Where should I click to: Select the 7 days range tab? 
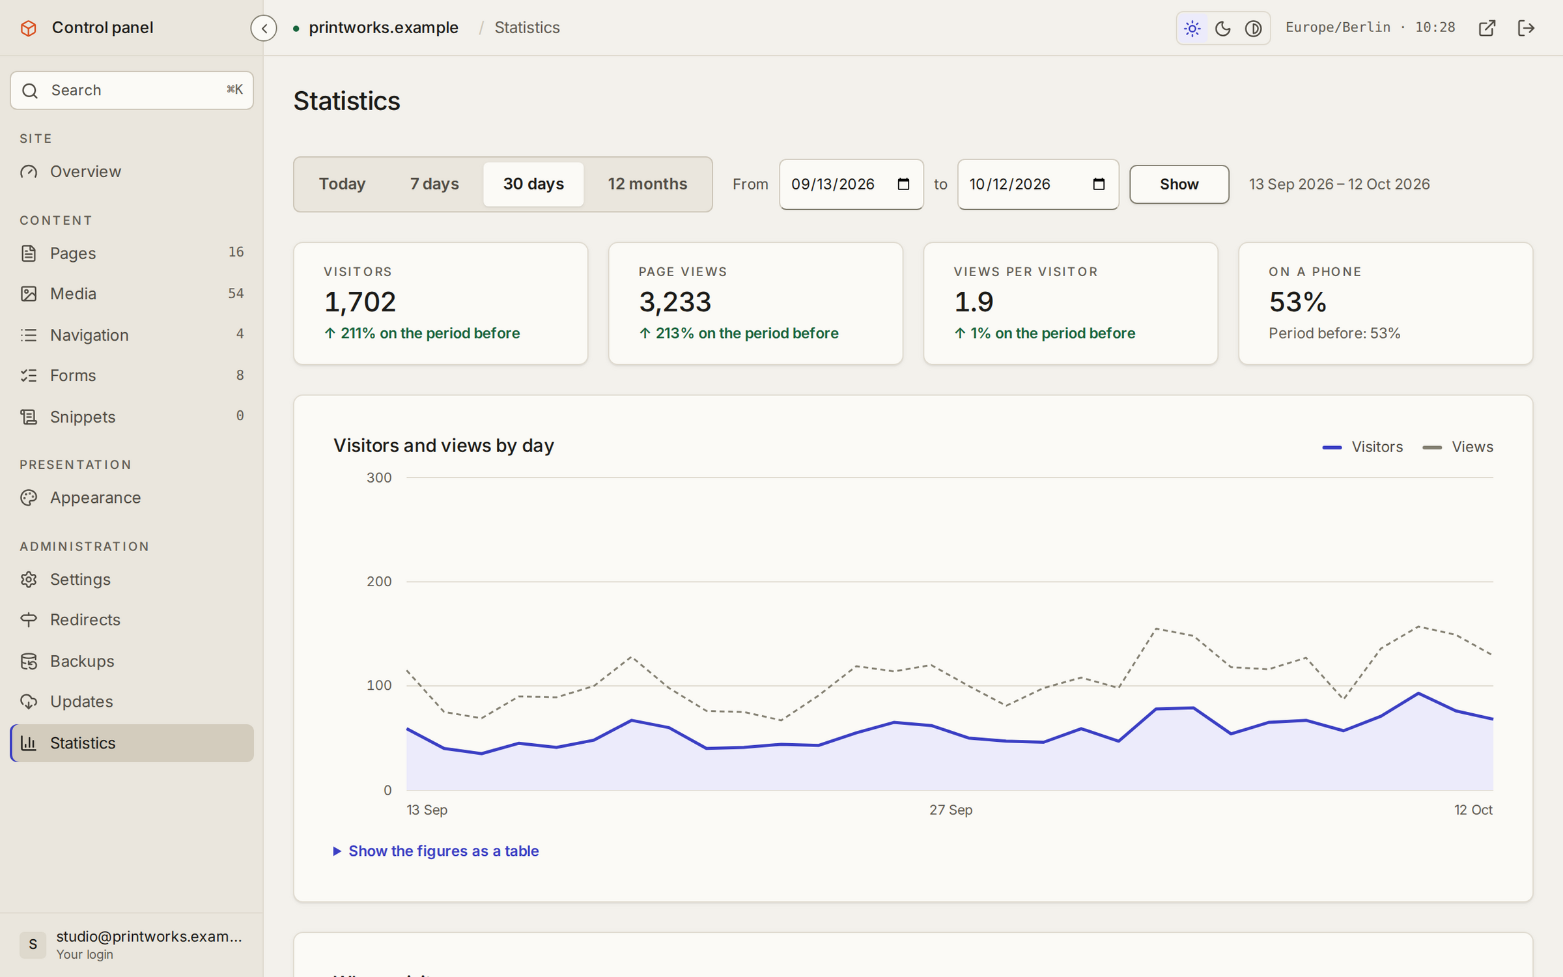[x=434, y=184]
